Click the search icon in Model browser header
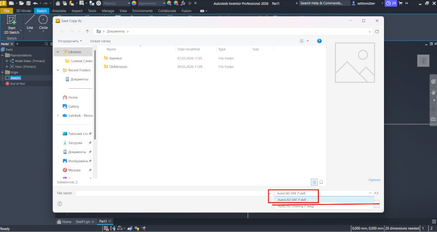437x232 pixels. (46, 44)
